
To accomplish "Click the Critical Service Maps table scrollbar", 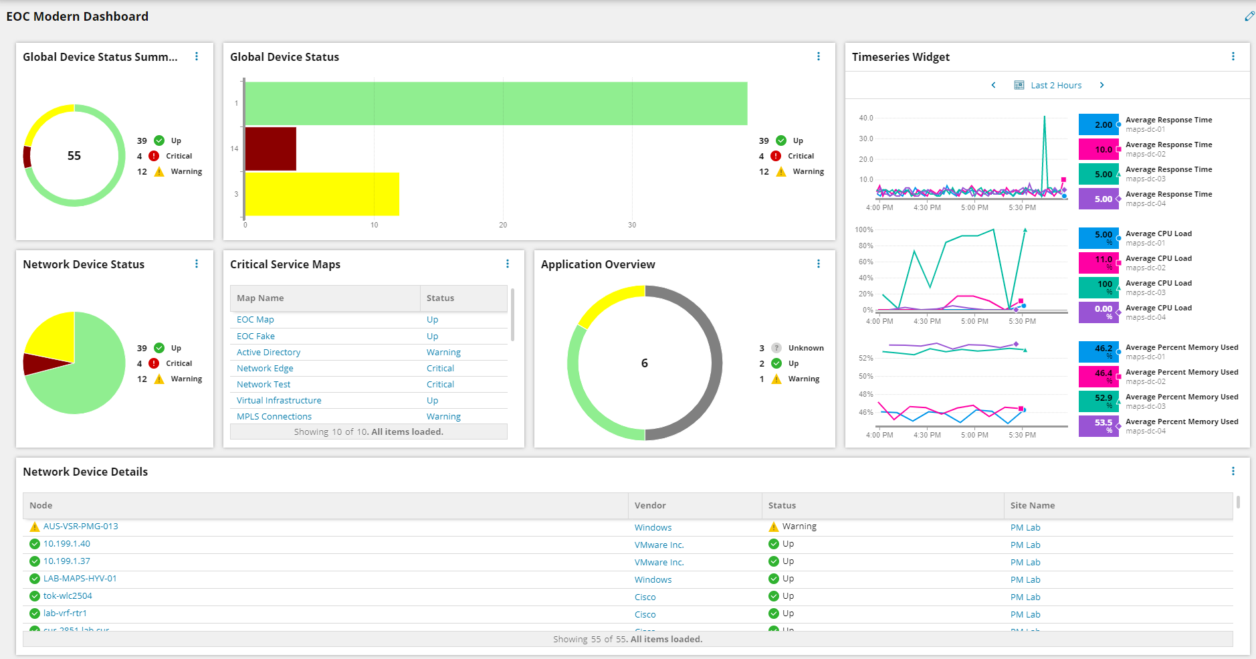I will tap(513, 314).
